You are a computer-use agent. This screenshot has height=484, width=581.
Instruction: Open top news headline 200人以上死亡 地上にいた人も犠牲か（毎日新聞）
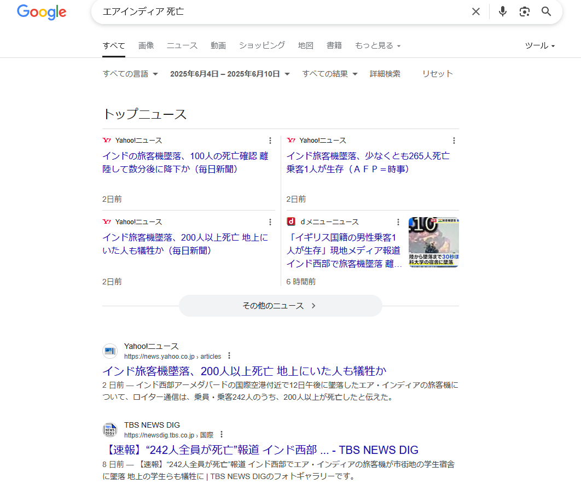[x=185, y=244]
